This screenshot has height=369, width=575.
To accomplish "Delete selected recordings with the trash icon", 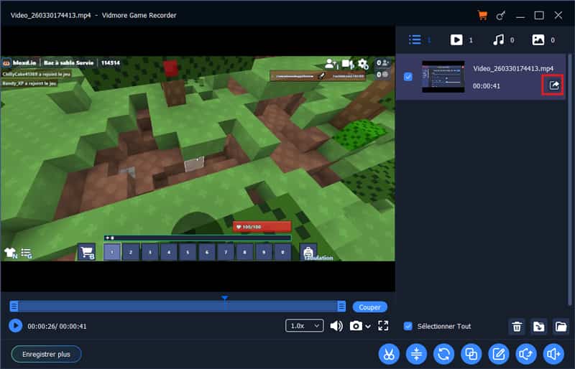I will [517, 326].
